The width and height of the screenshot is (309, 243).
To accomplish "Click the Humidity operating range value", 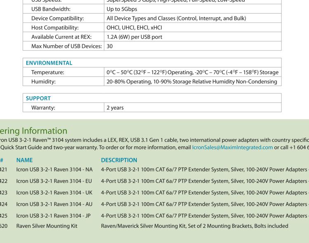I will [192, 81].
